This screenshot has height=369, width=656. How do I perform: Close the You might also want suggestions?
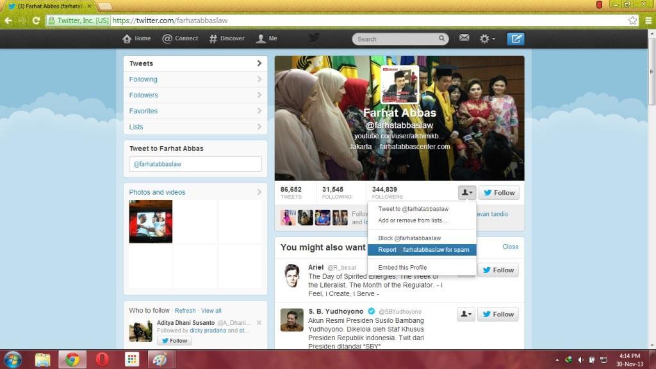(x=511, y=247)
